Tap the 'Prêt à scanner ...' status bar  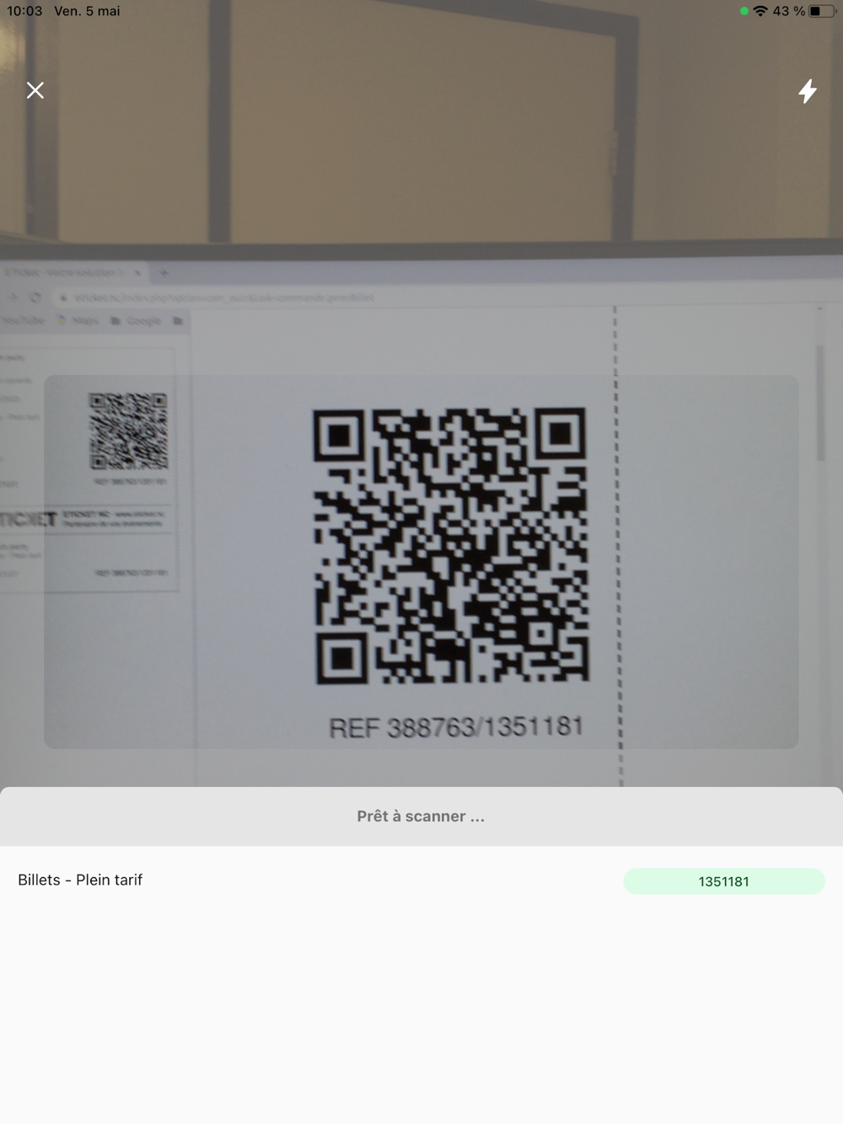point(421,816)
